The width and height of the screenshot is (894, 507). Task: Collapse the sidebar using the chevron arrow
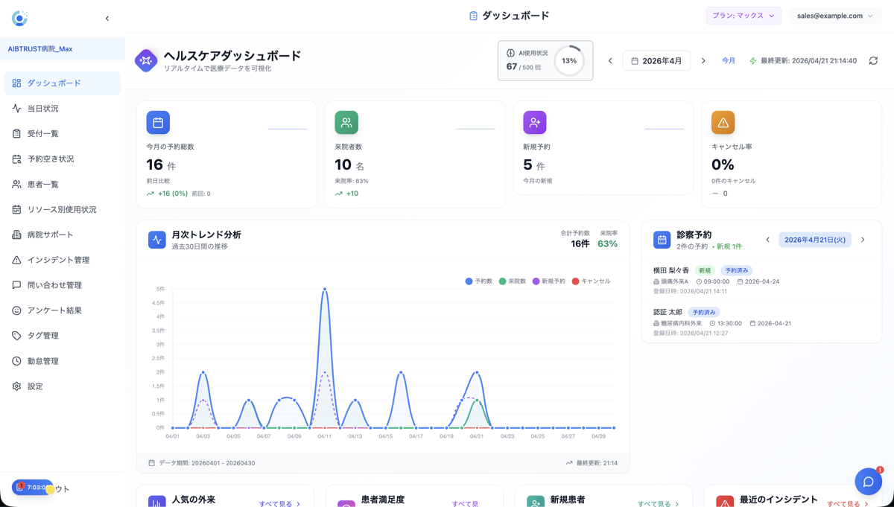pos(107,18)
